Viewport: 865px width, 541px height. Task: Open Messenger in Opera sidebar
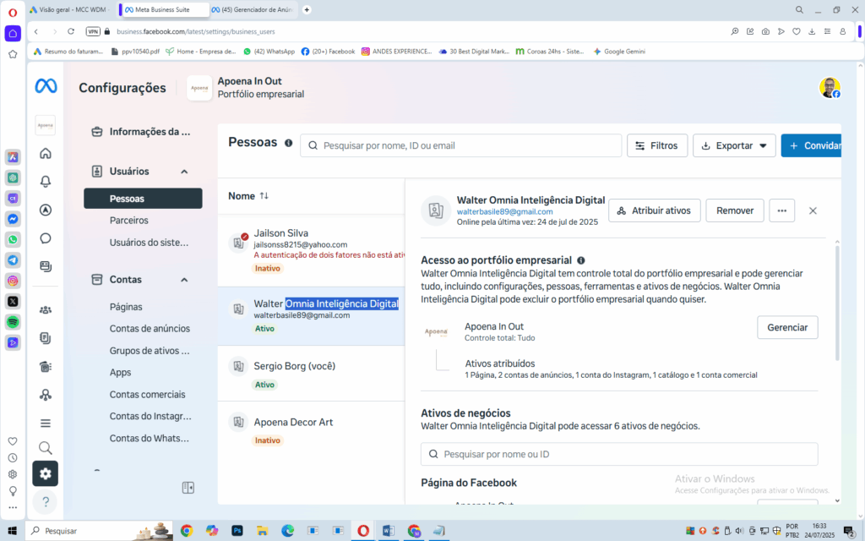pyautogui.click(x=13, y=219)
